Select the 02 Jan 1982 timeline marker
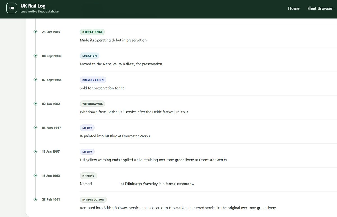The image size is (337, 217). 35,104
